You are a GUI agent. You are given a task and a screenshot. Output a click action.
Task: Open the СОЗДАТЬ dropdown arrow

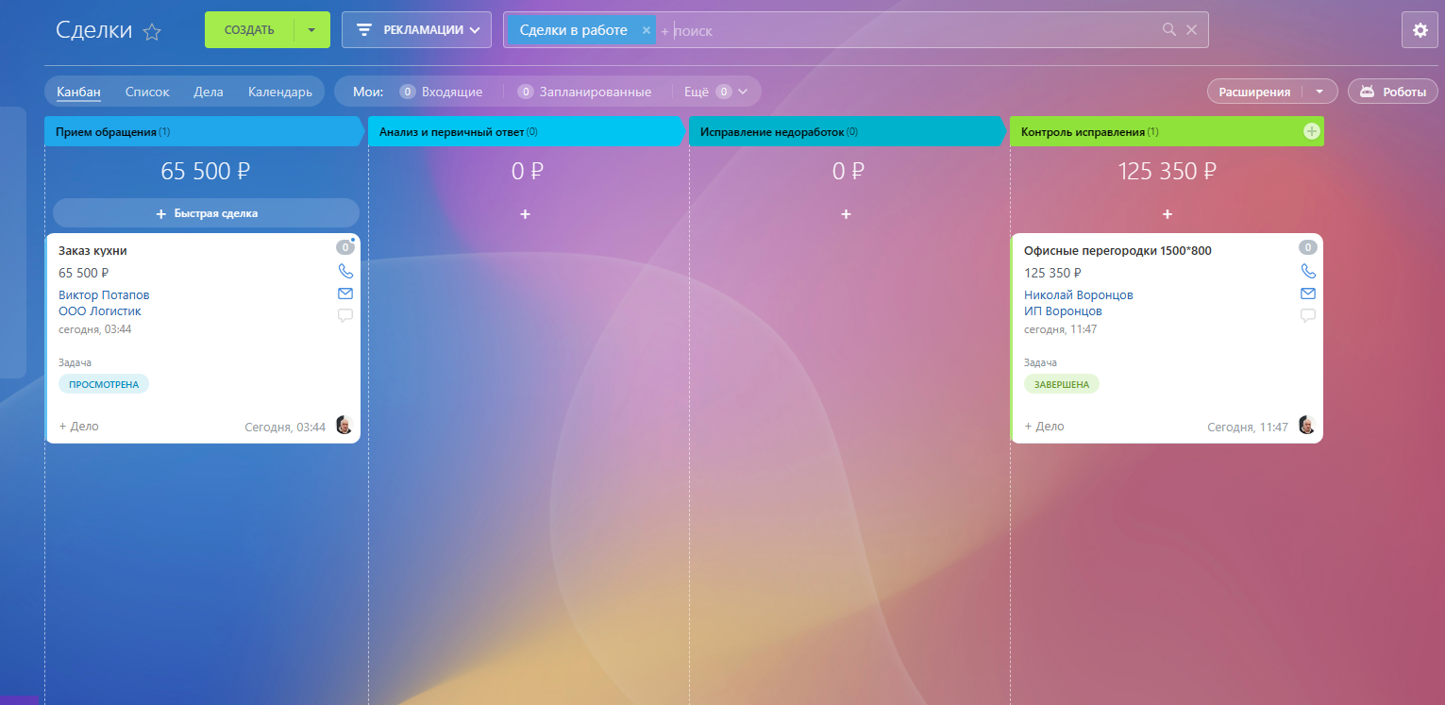pos(311,29)
